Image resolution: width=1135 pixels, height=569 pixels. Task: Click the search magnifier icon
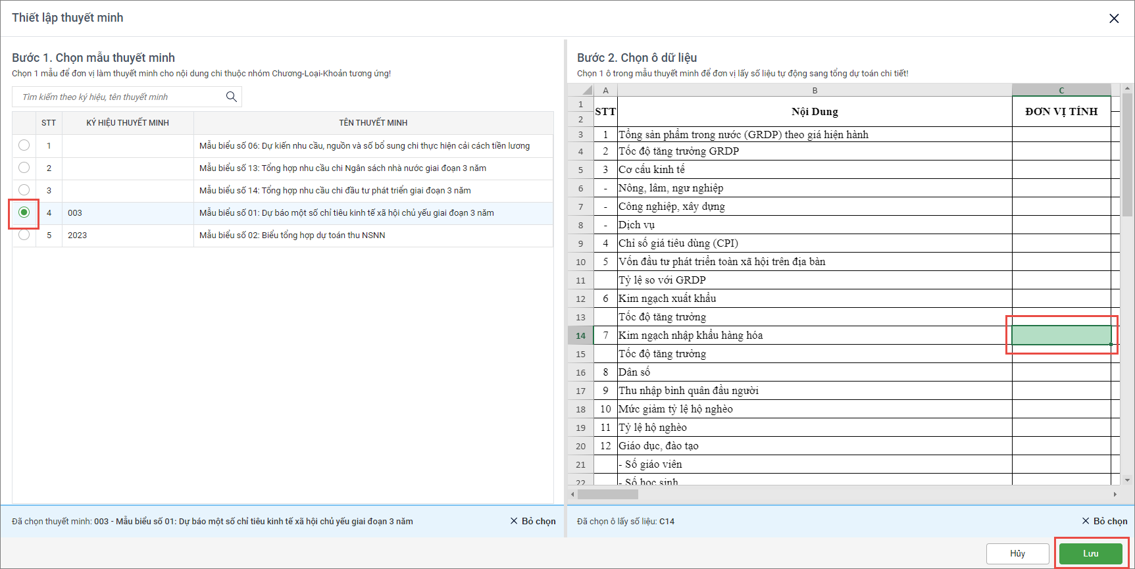coord(231,97)
